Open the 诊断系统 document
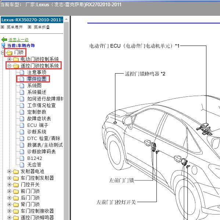This screenshot has width=220, height=220. pos(37,132)
